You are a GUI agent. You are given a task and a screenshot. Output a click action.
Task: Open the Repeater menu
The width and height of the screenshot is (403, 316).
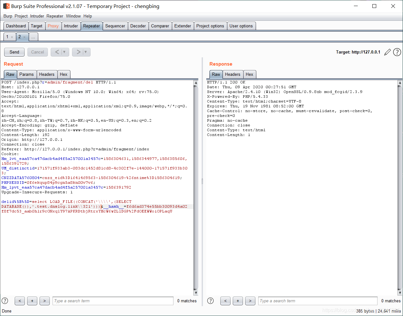55,16
